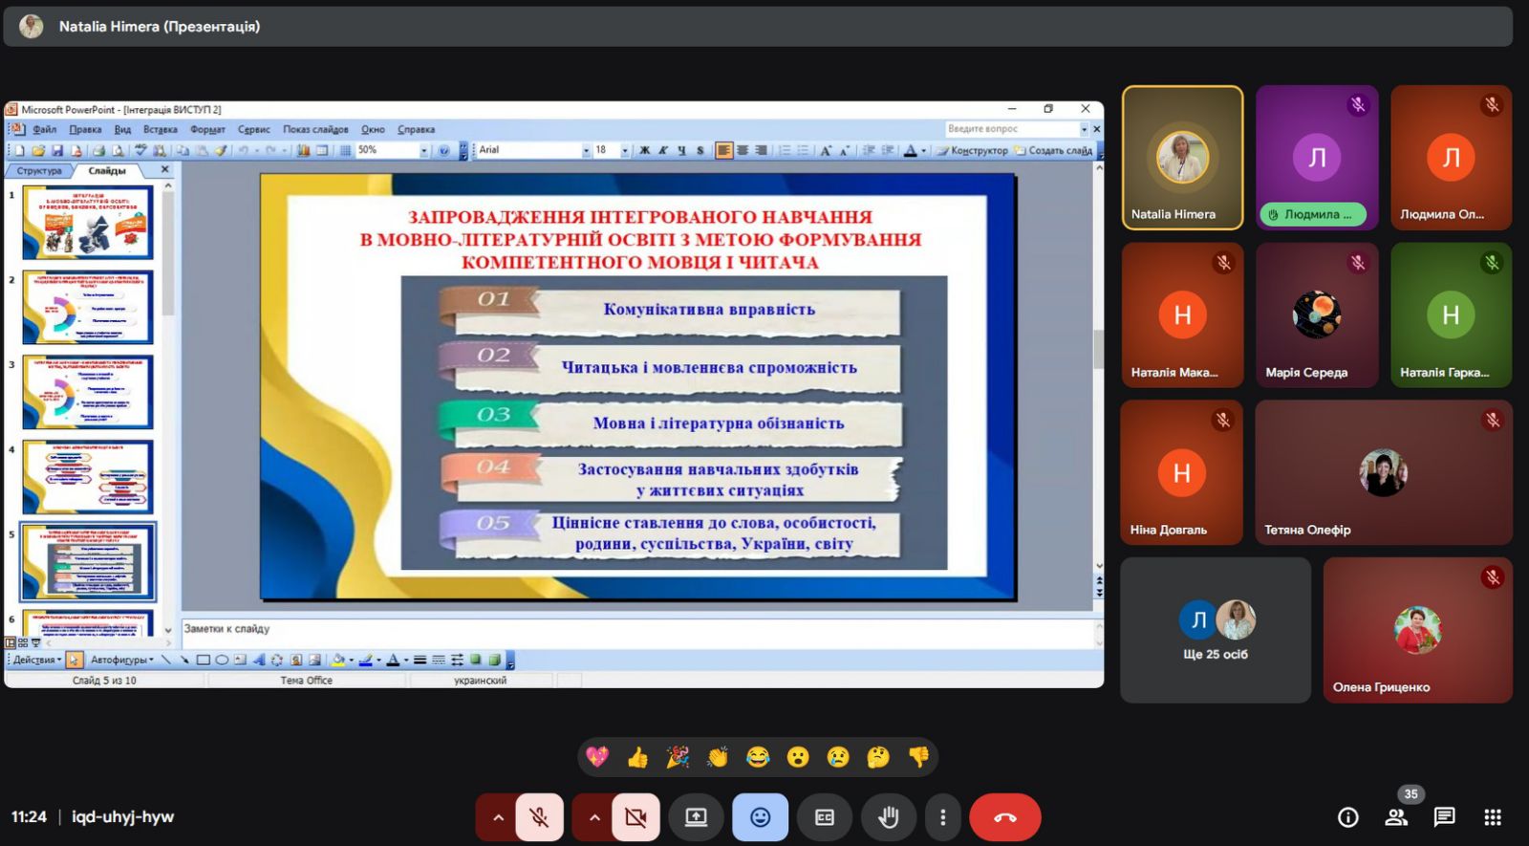Show the participants list
This screenshot has height=846, width=1529.
pyautogui.click(x=1396, y=817)
